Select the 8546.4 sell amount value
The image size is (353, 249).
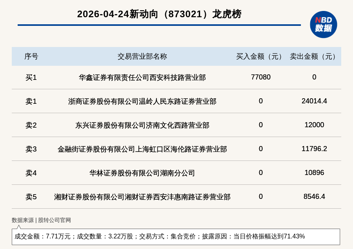pos(314,197)
